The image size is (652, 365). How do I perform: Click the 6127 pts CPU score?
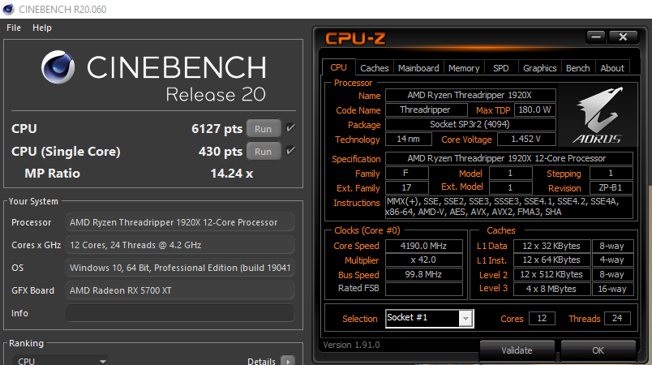[217, 129]
